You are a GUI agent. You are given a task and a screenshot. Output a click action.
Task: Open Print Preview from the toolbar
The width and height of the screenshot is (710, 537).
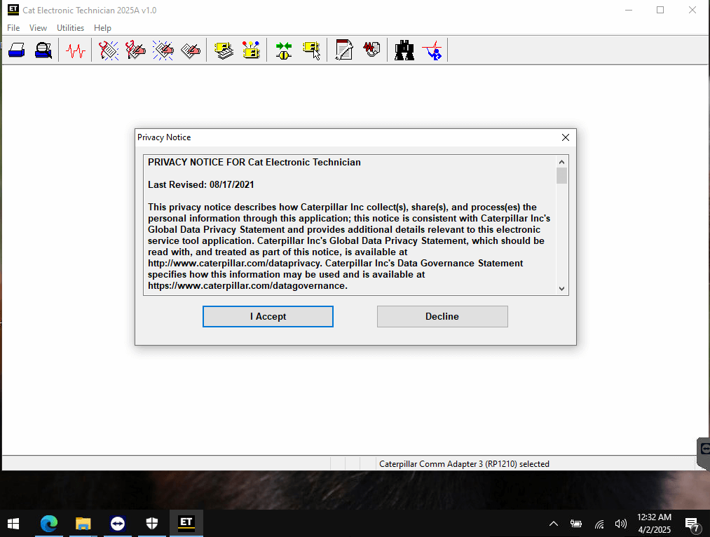pos(43,50)
